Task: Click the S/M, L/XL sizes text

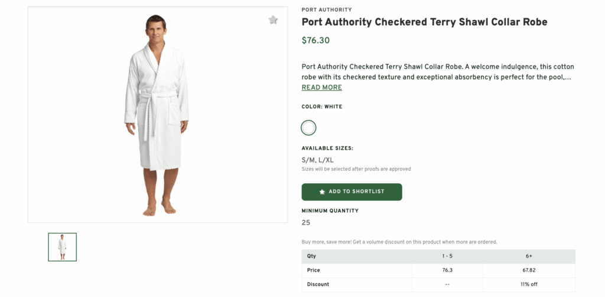Action: point(318,160)
